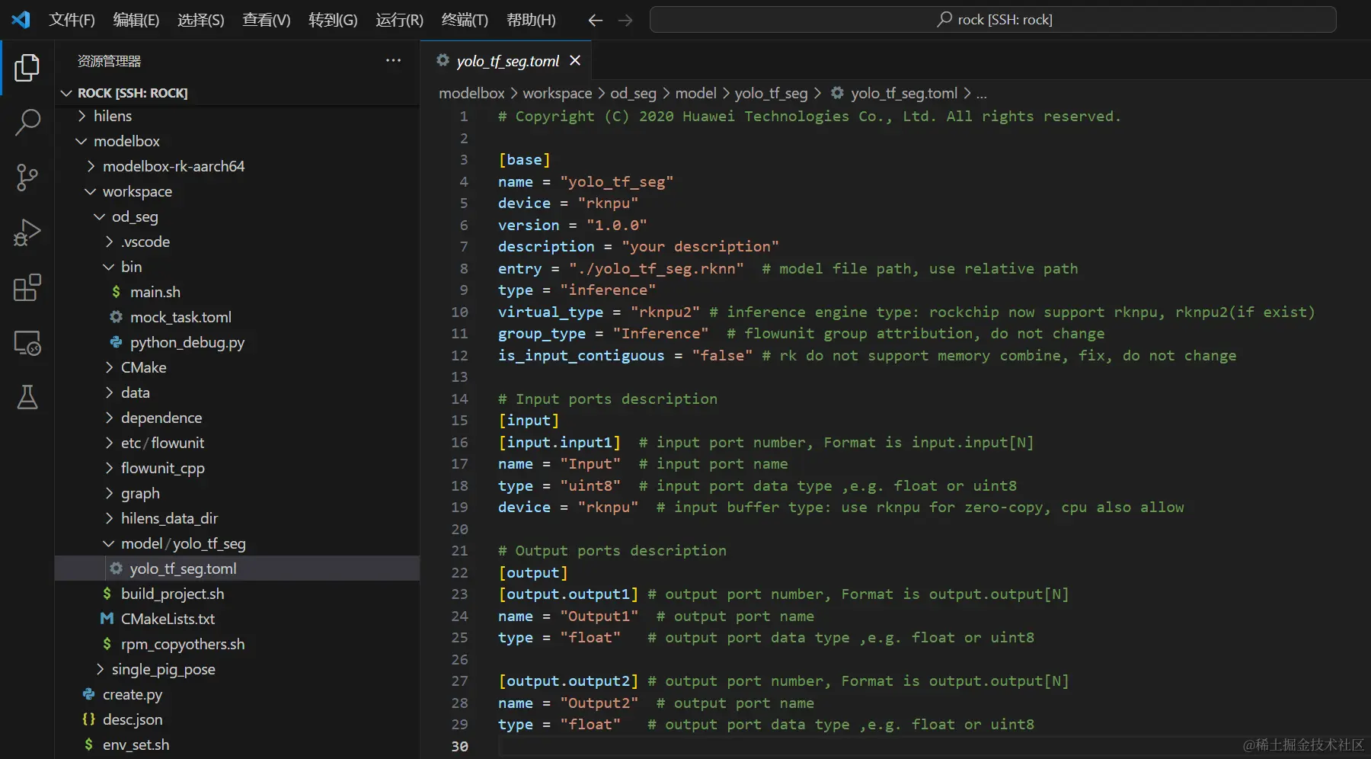This screenshot has height=759, width=1371.
Task: Click shell icon beside main.sh
Action: point(116,292)
